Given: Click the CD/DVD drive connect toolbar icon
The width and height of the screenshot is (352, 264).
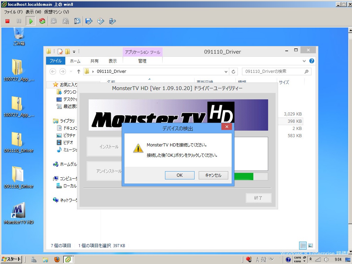Looking at the screenshot, I should [x=101, y=21].
